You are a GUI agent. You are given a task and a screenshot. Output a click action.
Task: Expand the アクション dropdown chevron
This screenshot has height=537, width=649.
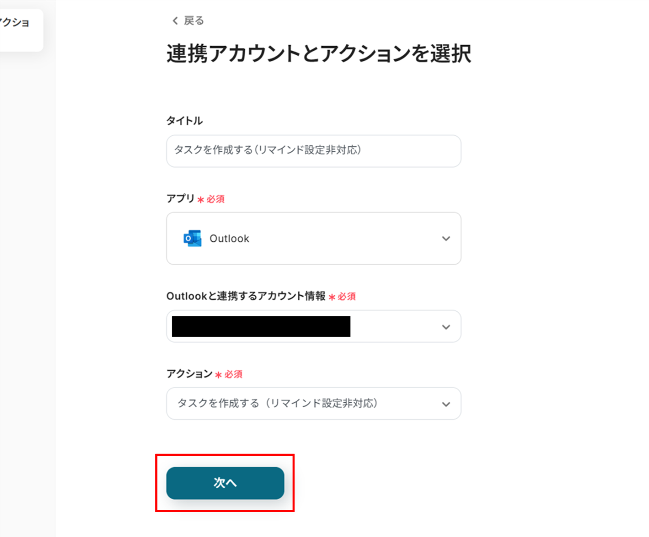[x=446, y=404]
